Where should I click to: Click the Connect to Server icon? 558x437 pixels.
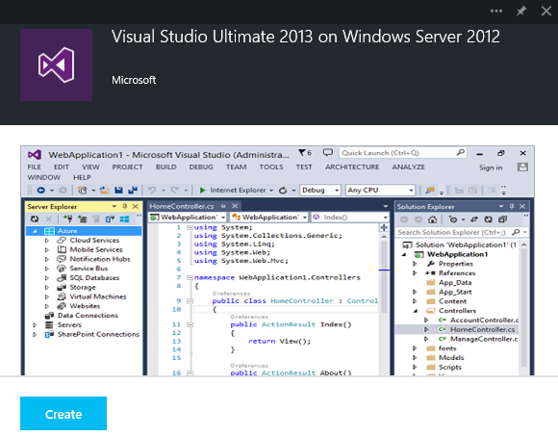point(82,219)
